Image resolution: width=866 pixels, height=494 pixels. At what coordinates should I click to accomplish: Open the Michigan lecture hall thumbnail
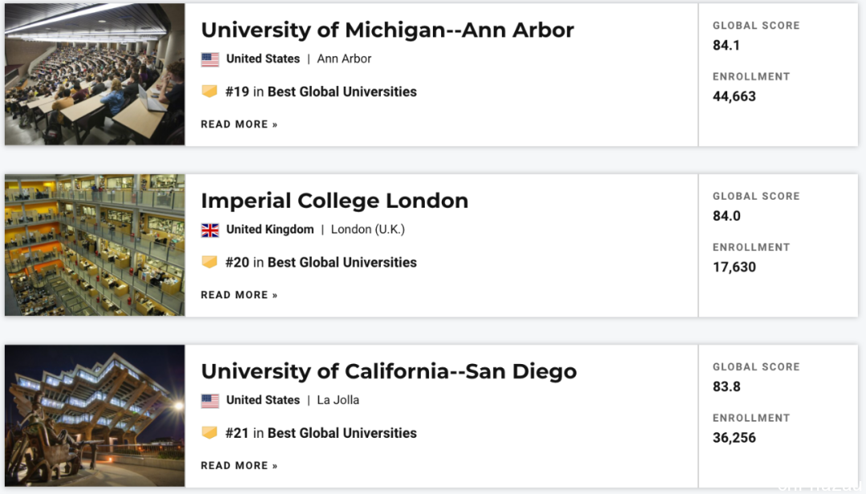pyautogui.click(x=95, y=75)
